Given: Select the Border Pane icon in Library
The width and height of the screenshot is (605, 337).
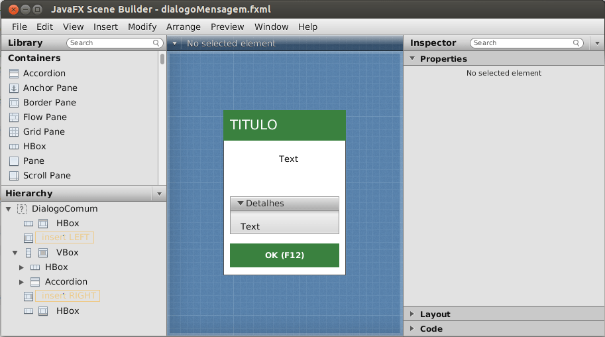Looking at the screenshot, I should (x=14, y=103).
